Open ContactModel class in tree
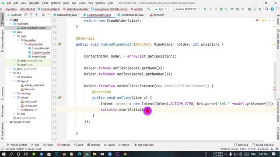The width and height of the screenshot is (280, 157). 40,48
